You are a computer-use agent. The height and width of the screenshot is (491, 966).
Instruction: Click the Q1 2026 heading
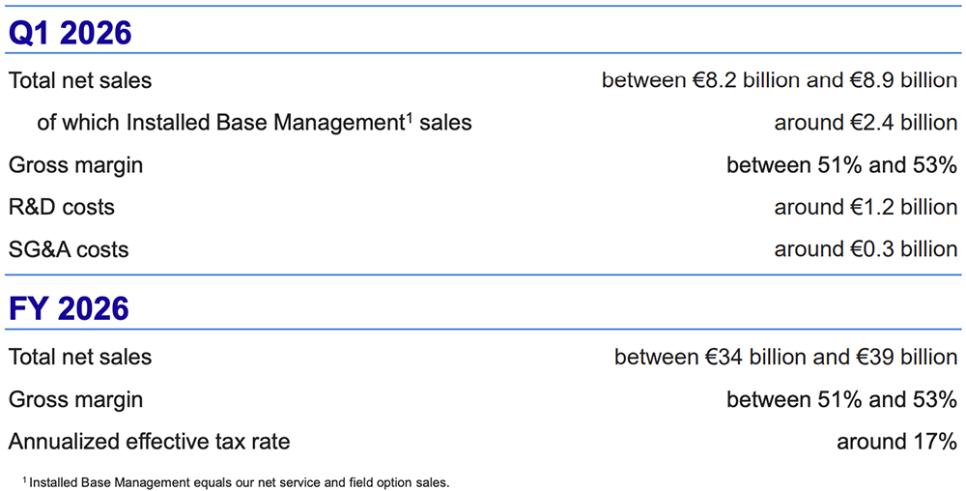point(70,32)
